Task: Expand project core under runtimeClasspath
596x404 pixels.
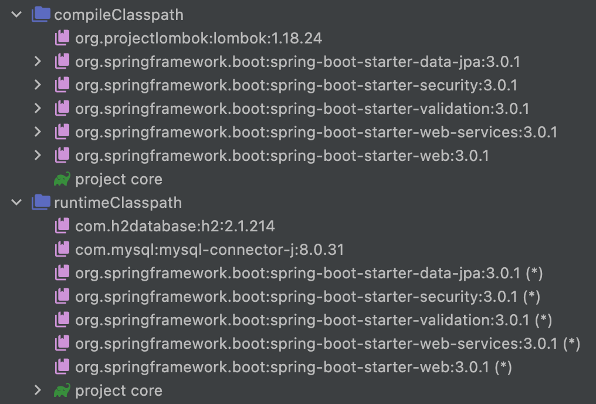Action: pos(38,390)
